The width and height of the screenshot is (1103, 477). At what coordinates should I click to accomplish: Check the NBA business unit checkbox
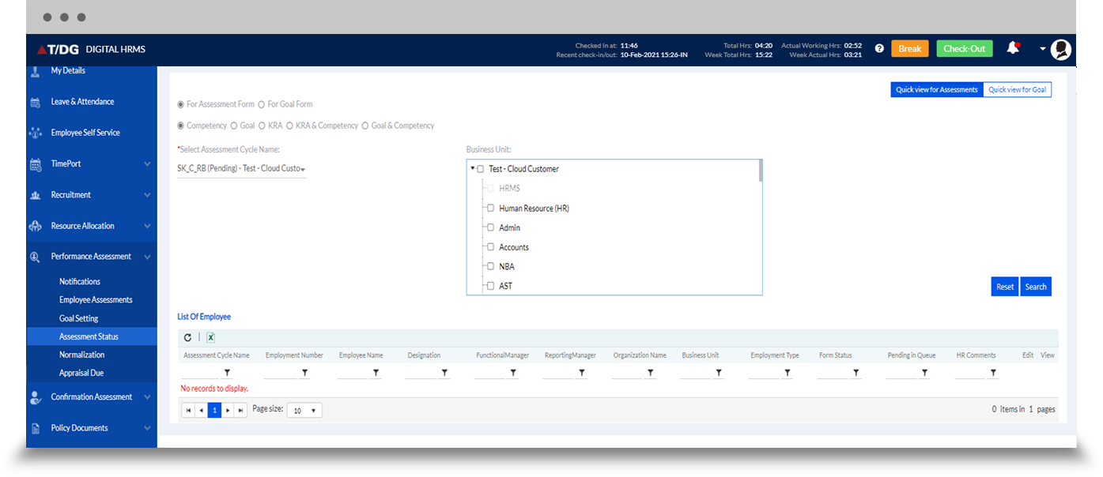[490, 266]
